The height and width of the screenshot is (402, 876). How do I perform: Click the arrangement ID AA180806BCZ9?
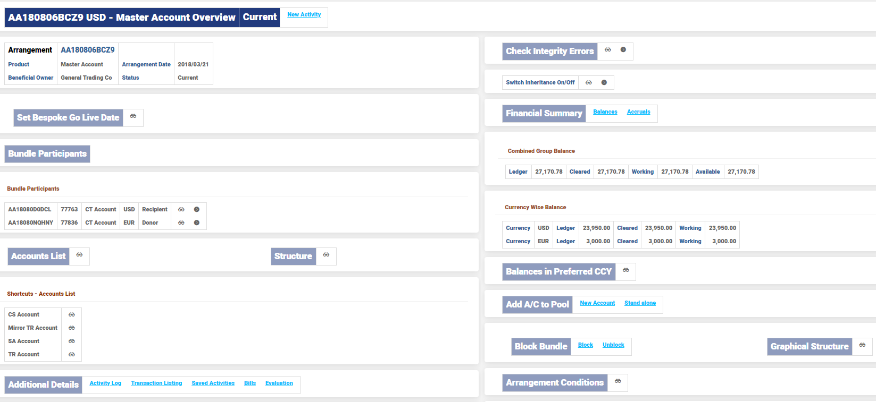coord(88,50)
